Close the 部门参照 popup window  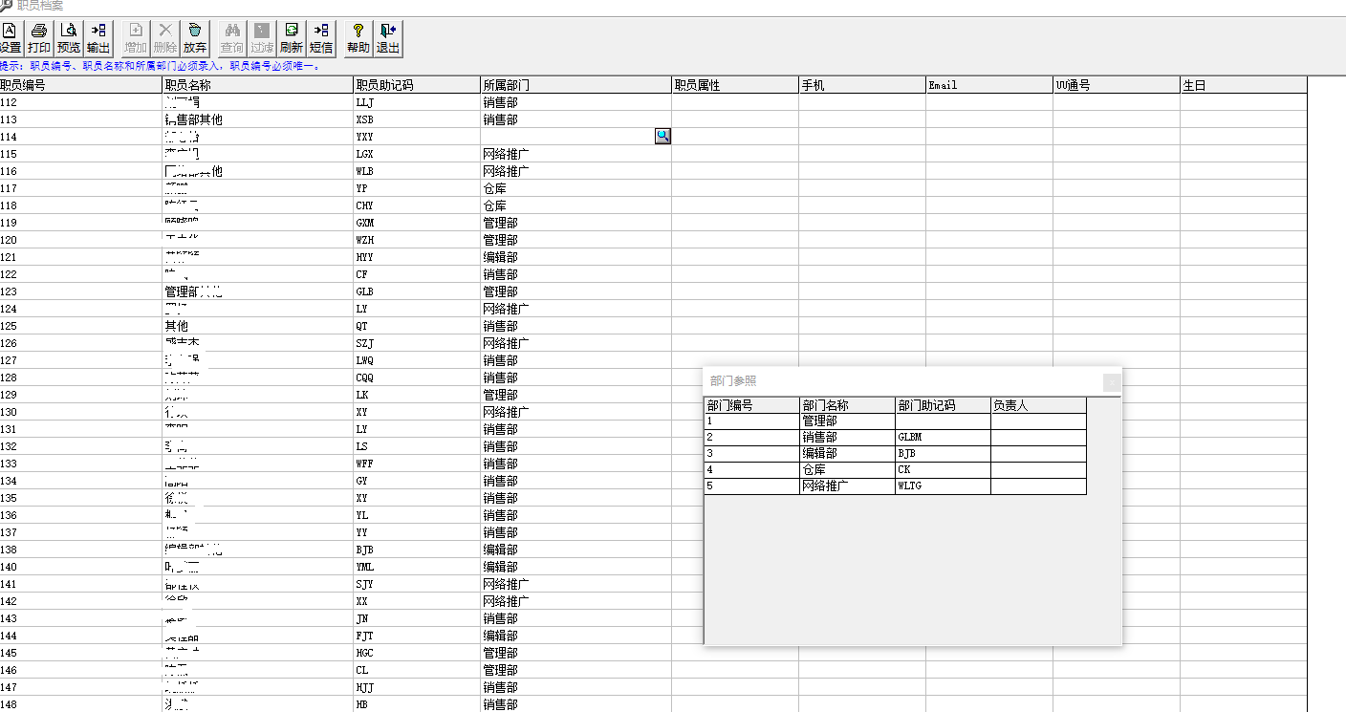(x=1111, y=381)
